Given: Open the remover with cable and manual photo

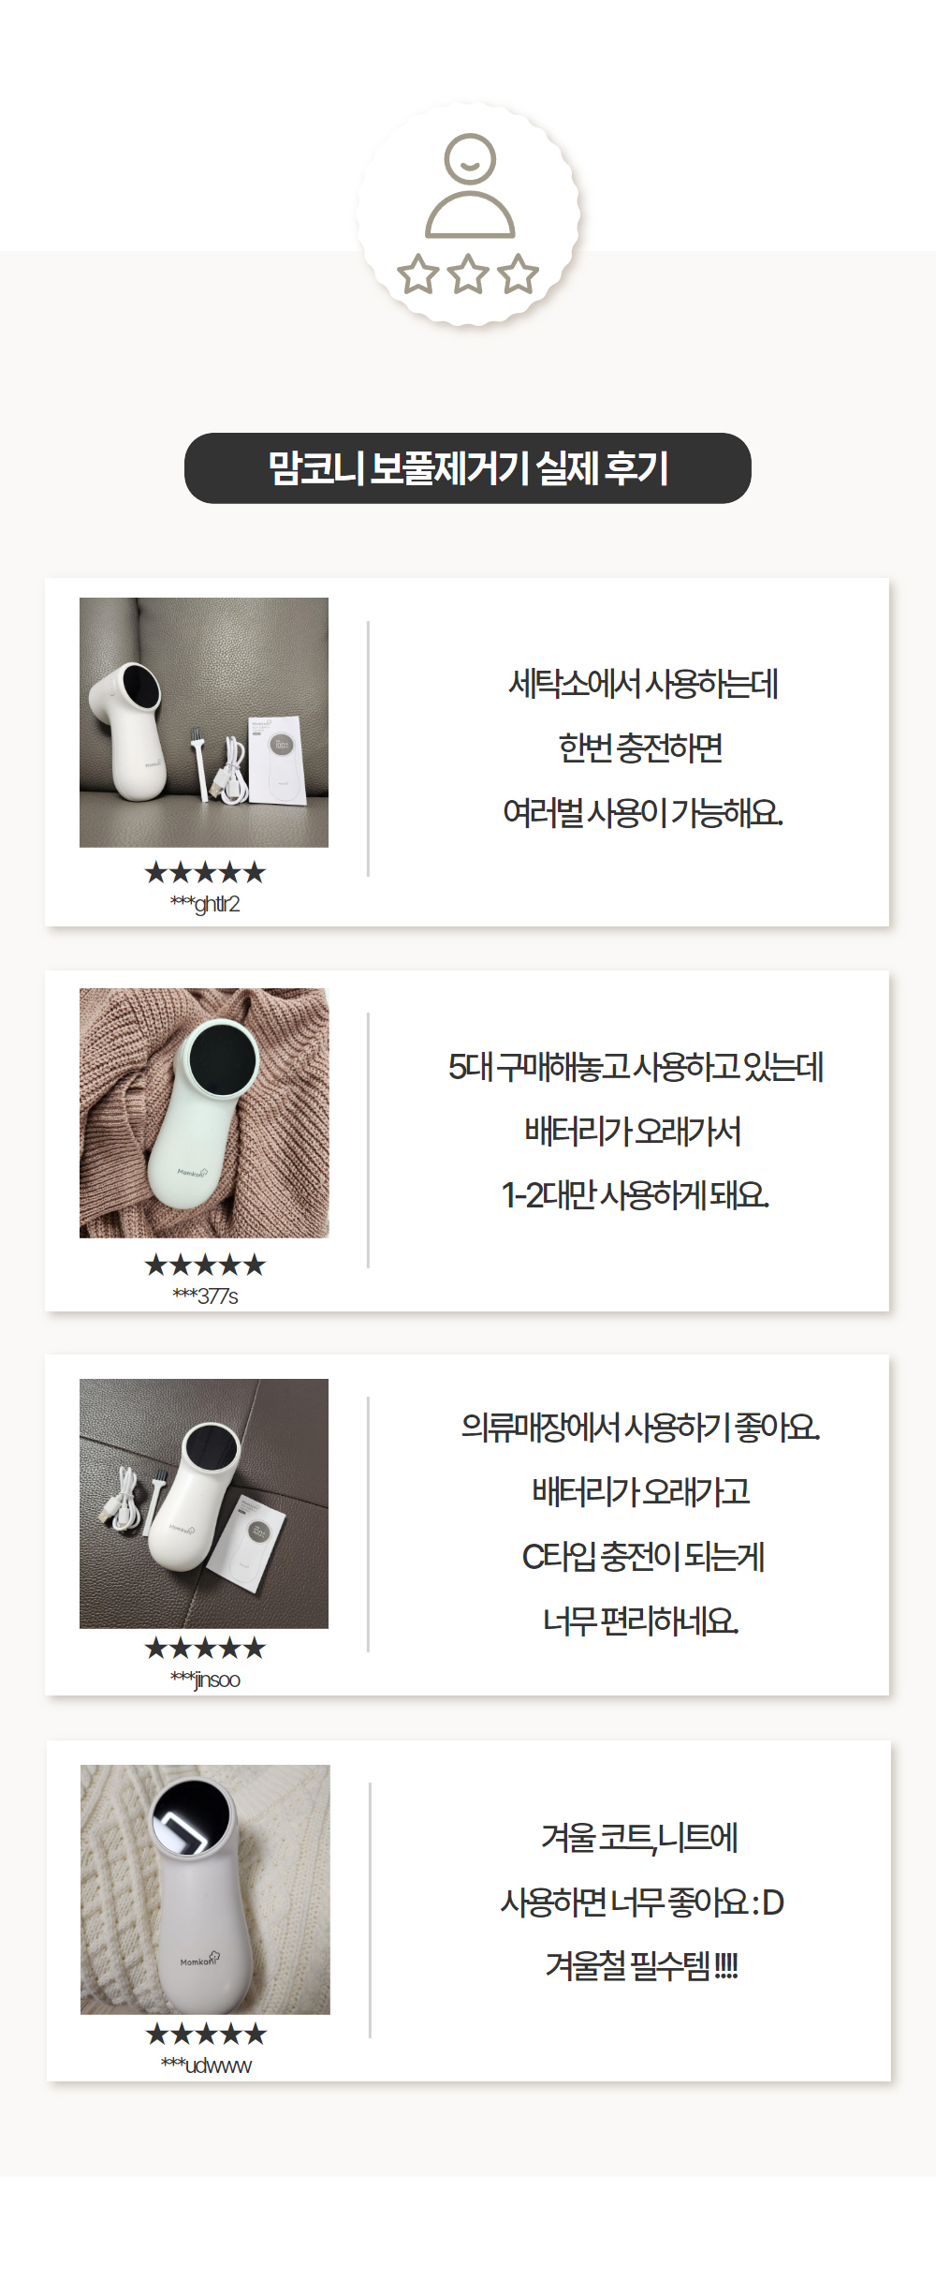Looking at the screenshot, I should click(204, 1503).
